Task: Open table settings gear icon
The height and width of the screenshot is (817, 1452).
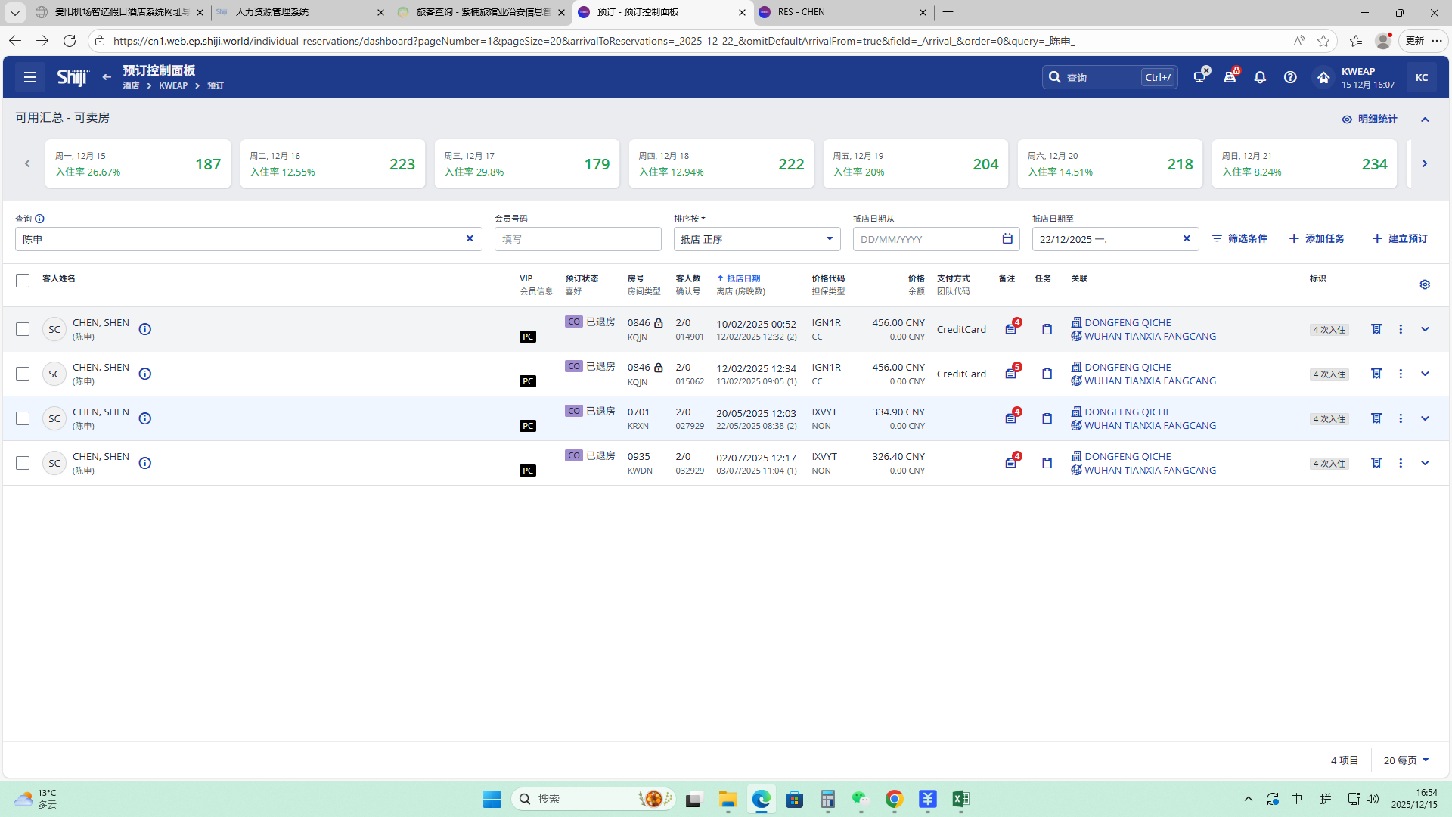Action: click(1425, 284)
